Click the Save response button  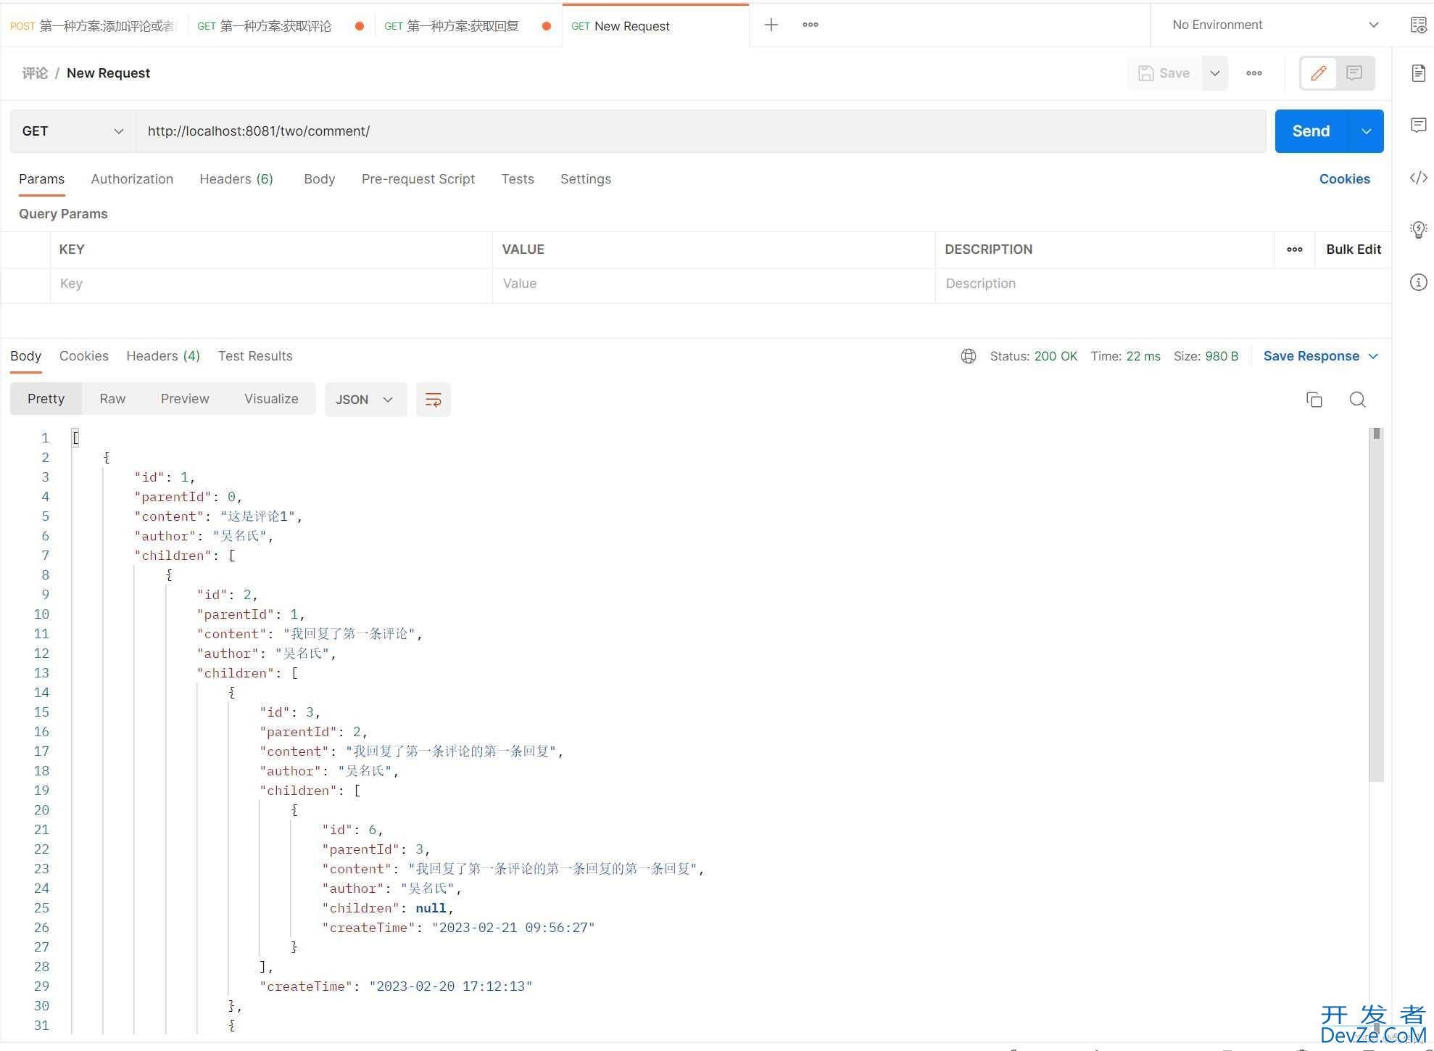pyautogui.click(x=1311, y=355)
